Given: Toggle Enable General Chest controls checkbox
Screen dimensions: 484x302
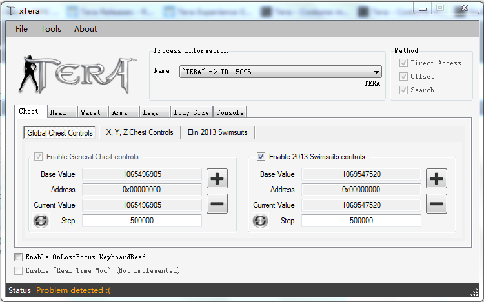Looking at the screenshot, I should click(38, 156).
